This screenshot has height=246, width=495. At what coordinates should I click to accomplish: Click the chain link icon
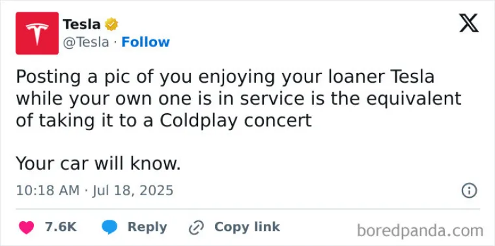[196, 227]
